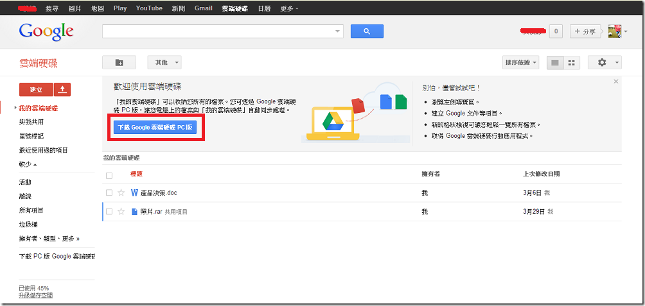Click into the Google search input field
Image resolution: width=645 pixels, height=306 pixels.
click(218, 31)
